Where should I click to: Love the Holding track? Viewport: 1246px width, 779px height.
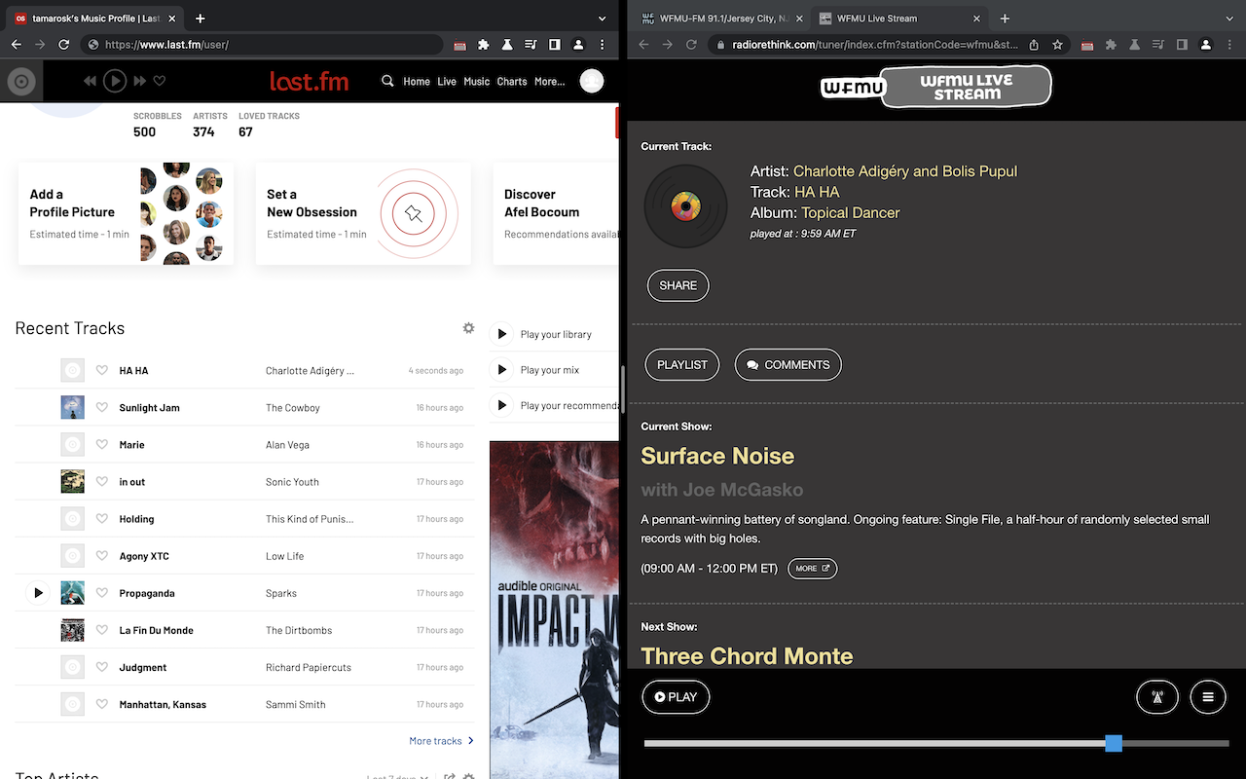101,519
